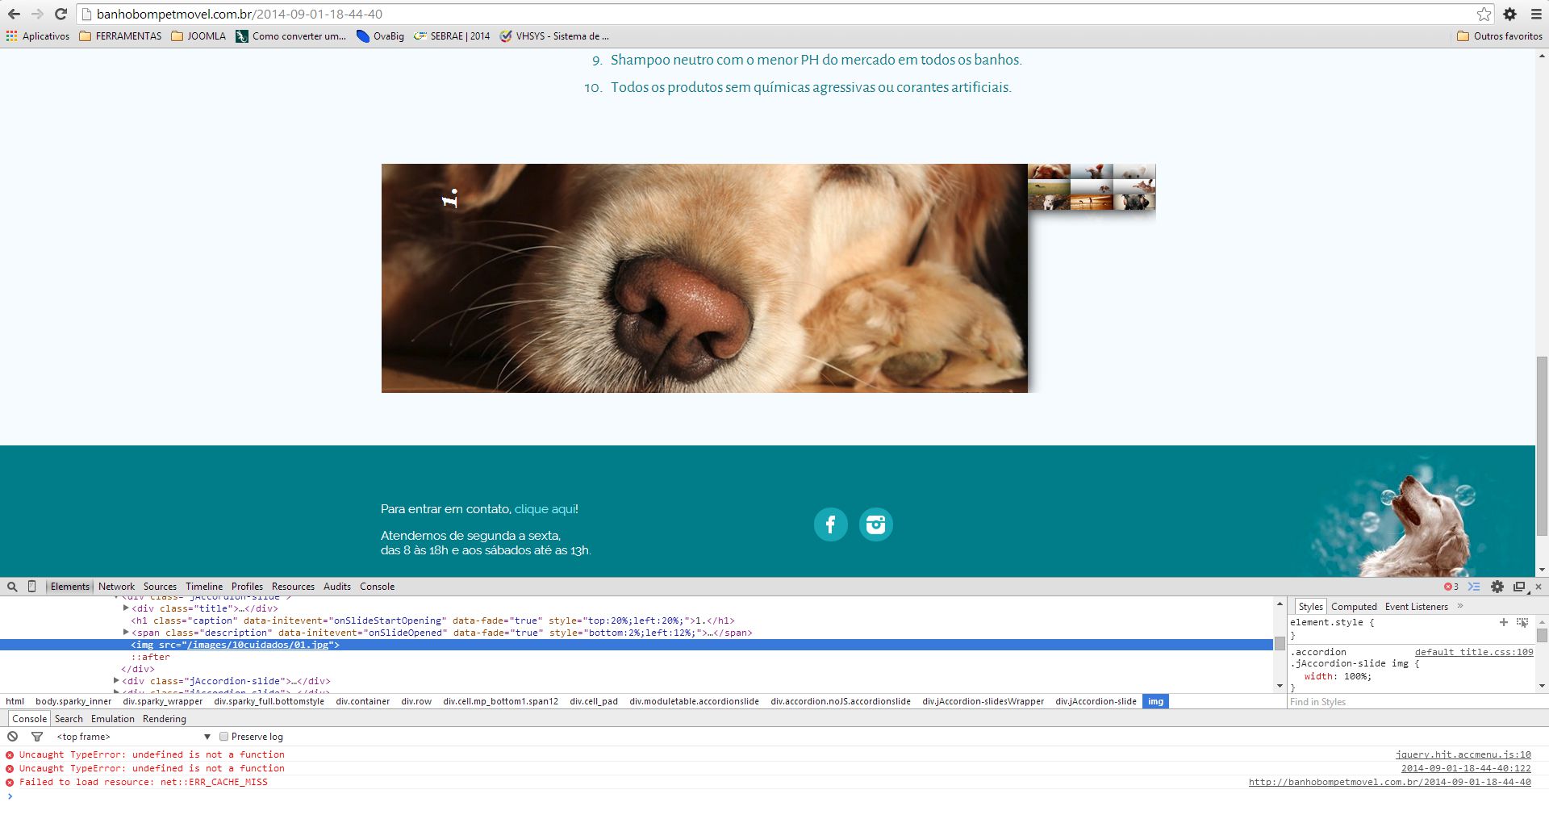
Task: Open the 'Como converter um...' bookmark
Action: click(290, 36)
